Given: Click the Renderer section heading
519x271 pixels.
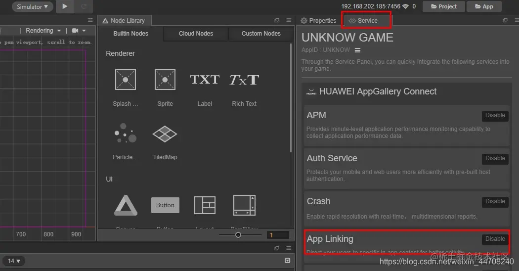Looking at the screenshot, I should tap(120, 53).
